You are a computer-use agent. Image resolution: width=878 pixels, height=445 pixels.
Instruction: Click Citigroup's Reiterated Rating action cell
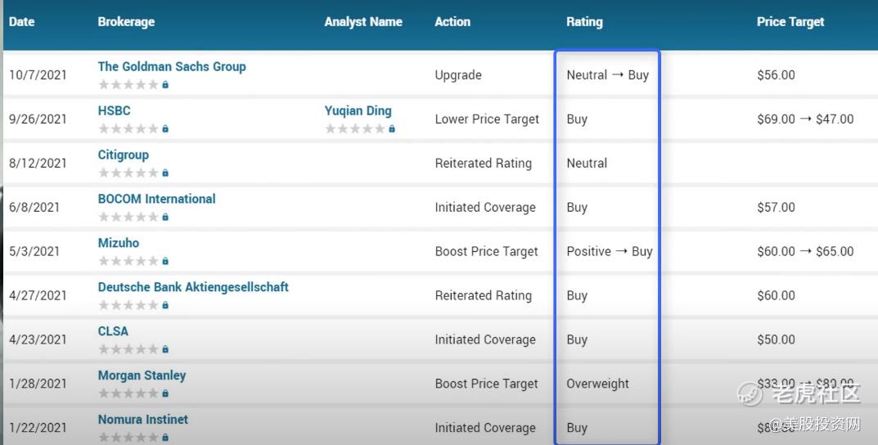(x=484, y=164)
